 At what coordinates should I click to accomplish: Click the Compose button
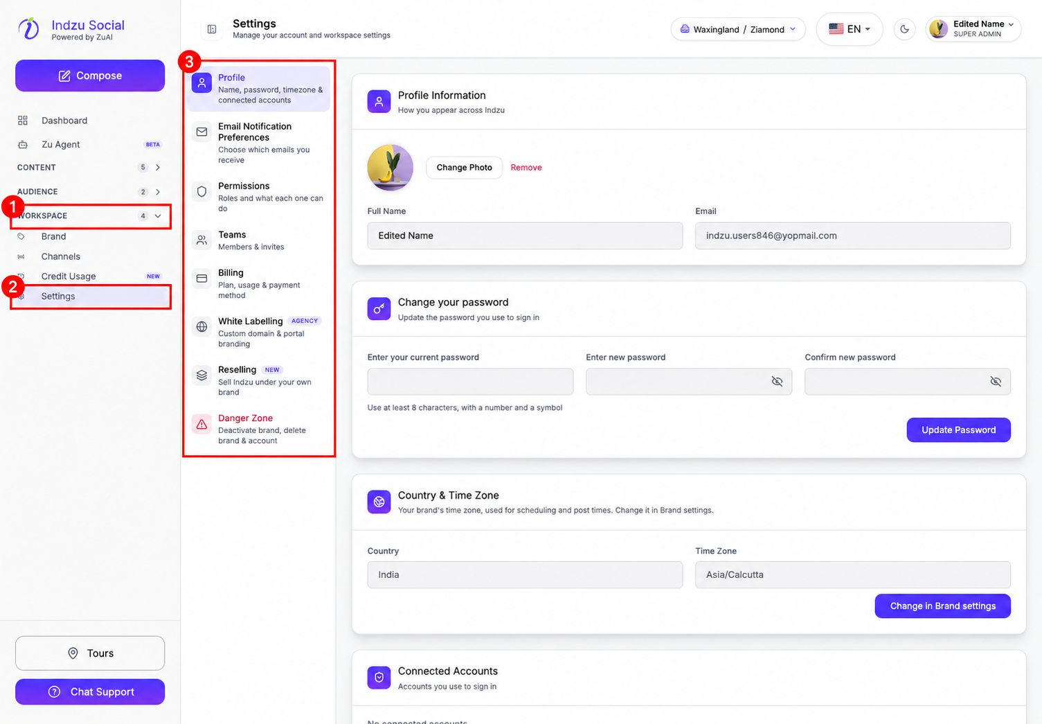click(x=90, y=76)
